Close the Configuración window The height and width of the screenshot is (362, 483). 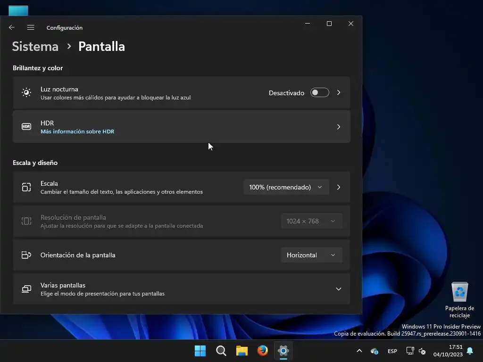point(351,24)
